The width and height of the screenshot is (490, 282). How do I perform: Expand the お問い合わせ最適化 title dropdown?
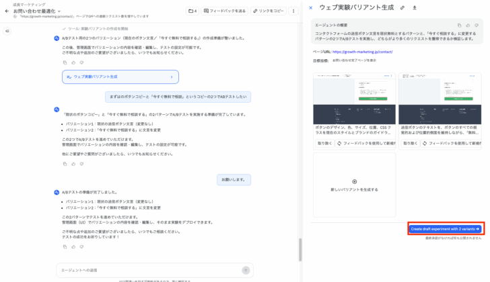pos(59,11)
